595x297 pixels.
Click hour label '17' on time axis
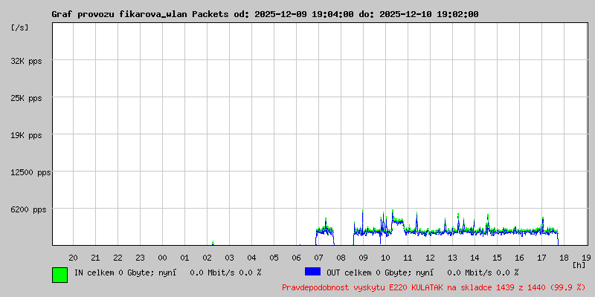[x=541, y=258]
